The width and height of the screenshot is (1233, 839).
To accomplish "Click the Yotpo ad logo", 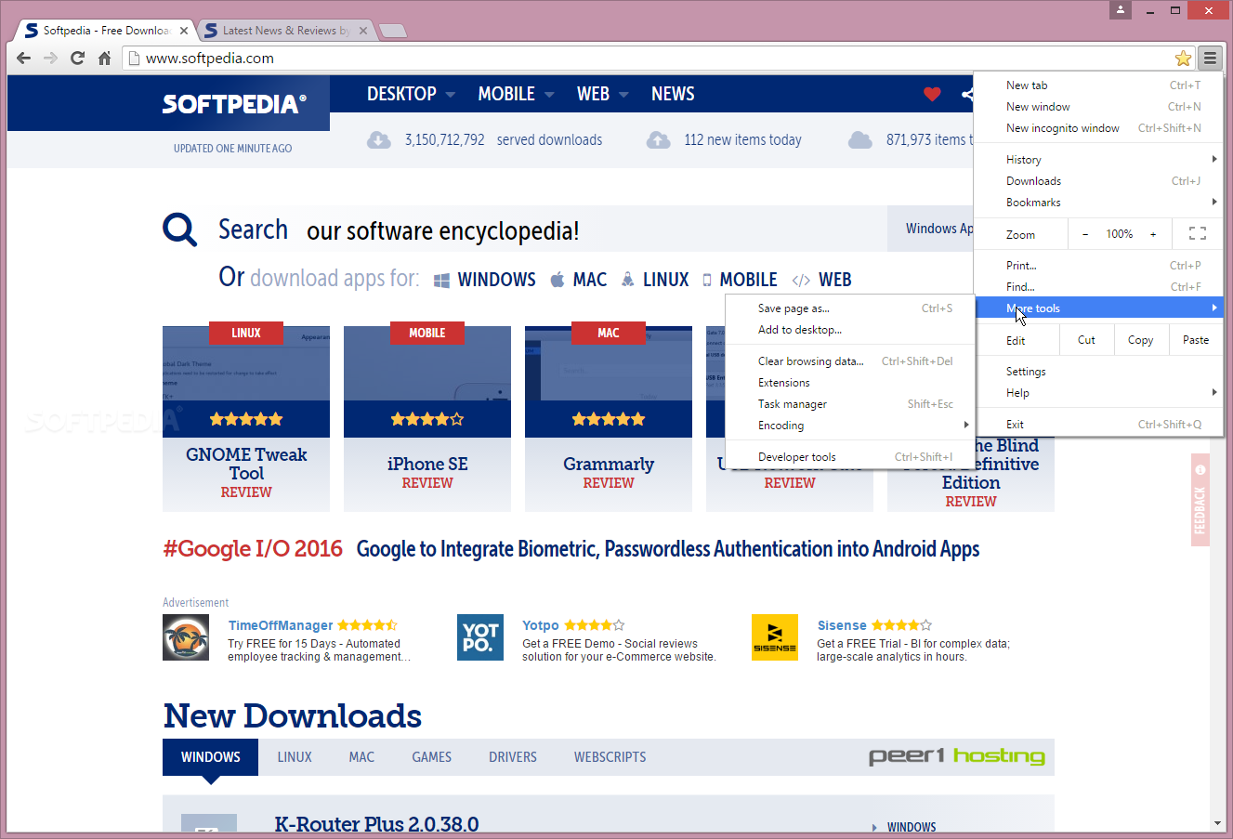I will 480,637.
